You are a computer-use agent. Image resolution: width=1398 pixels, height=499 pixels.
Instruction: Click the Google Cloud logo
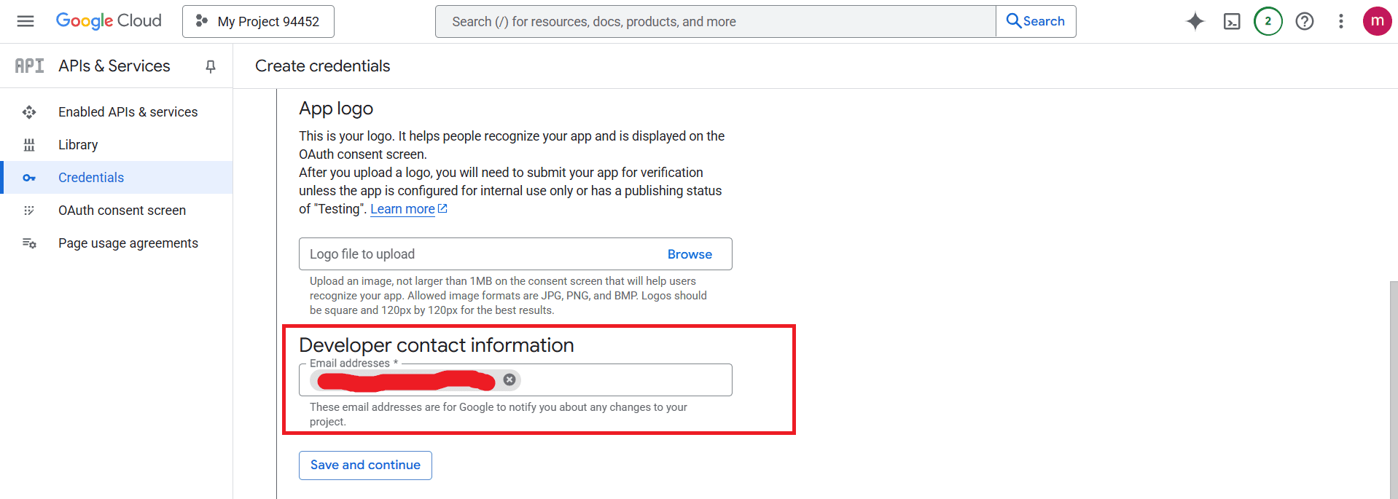(x=109, y=21)
